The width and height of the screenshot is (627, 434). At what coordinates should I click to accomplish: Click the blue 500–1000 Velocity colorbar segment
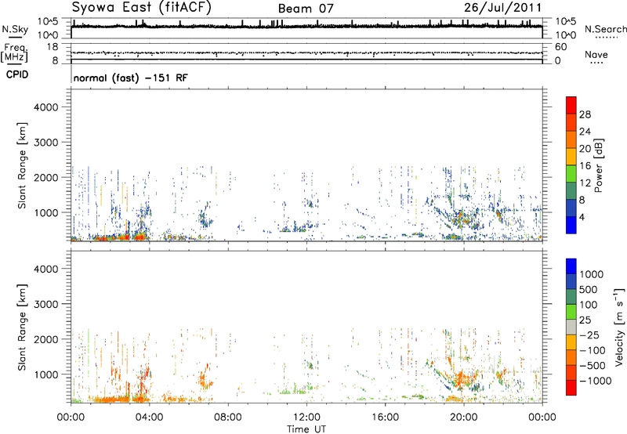[x=571, y=281]
